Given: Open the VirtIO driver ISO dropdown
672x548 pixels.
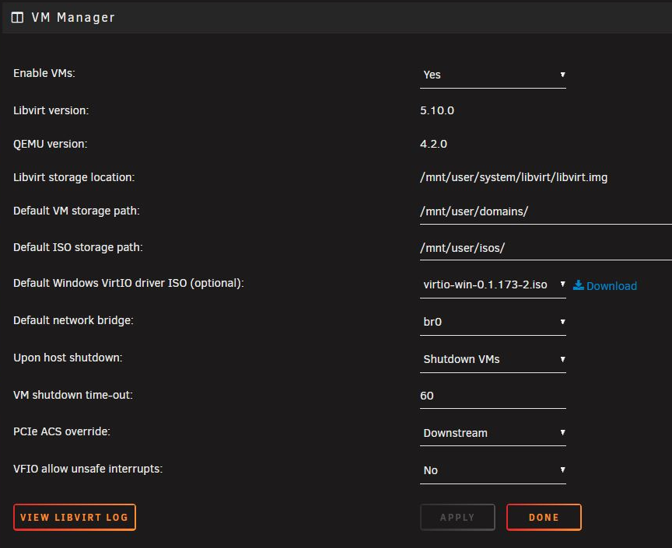Looking at the screenshot, I should click(493, 285).
